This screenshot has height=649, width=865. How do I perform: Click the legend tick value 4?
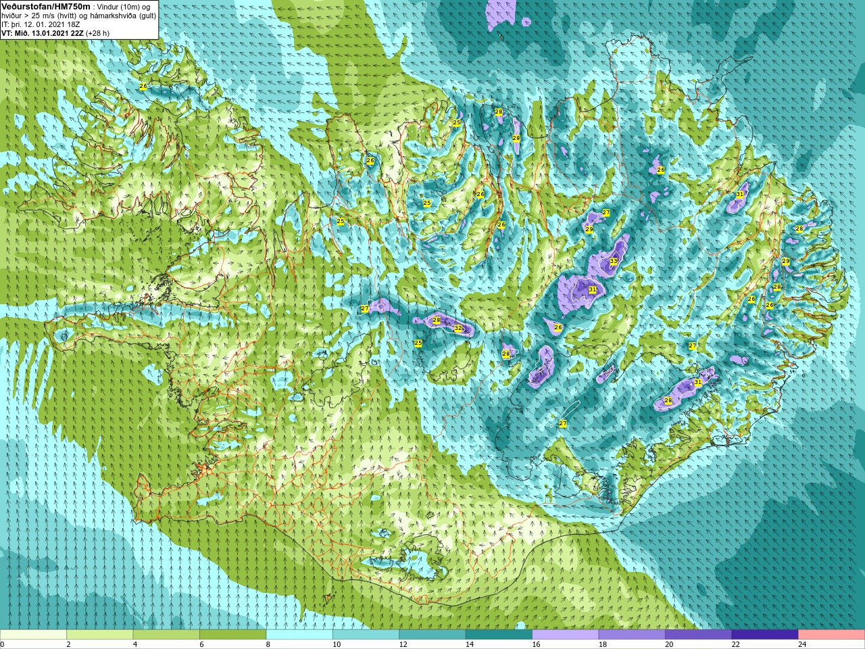tap(134, 644)
